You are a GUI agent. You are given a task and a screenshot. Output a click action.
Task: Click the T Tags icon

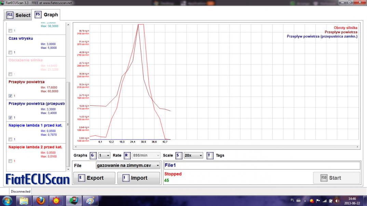click(210, 156)
